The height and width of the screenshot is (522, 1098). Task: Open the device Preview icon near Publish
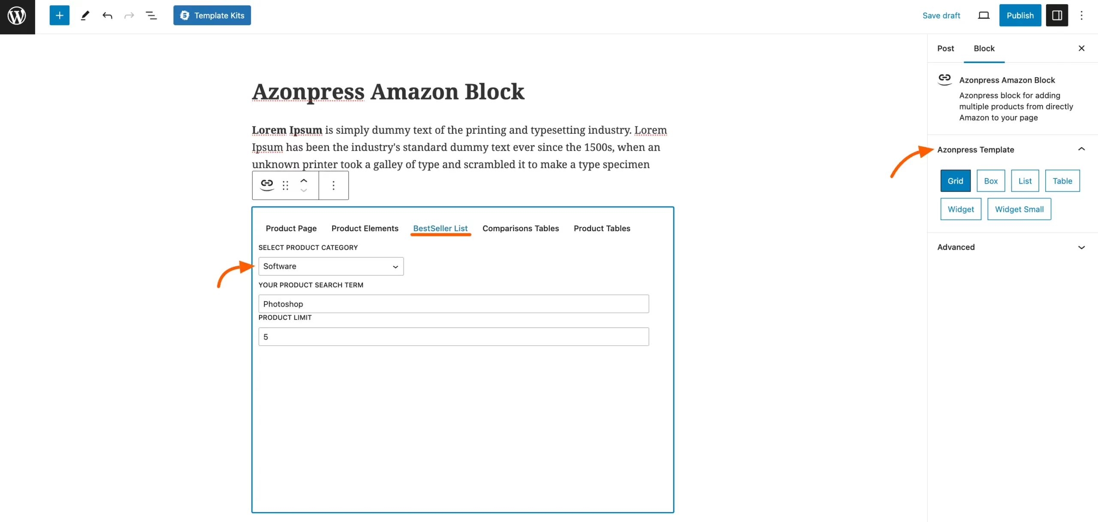pos(983,15)
